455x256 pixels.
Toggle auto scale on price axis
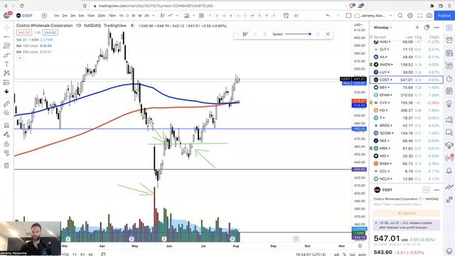[x=362, y=255]
